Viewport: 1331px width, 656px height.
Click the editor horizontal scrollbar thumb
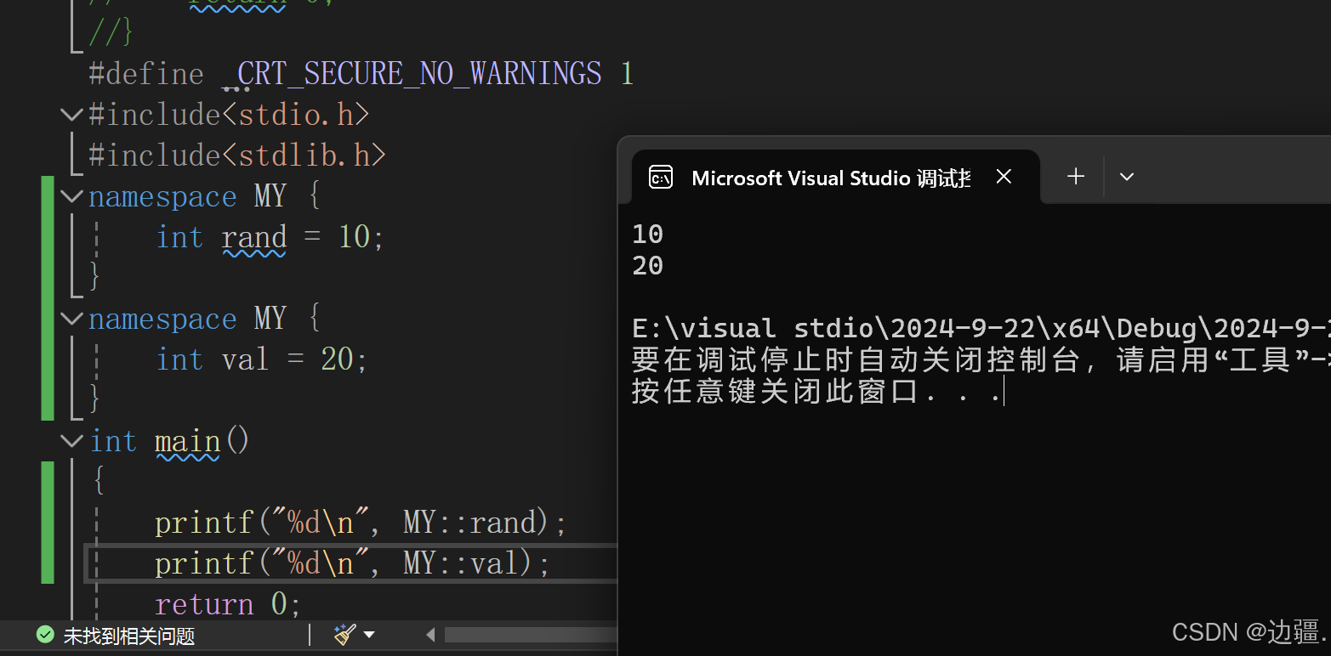[530, 635]
